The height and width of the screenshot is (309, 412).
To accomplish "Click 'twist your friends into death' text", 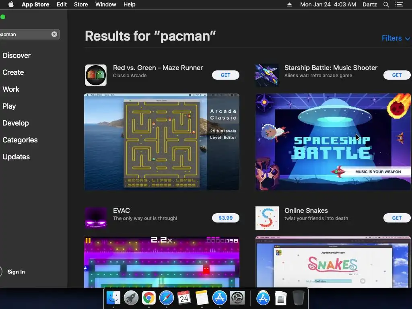I will (x=316, y=218).
